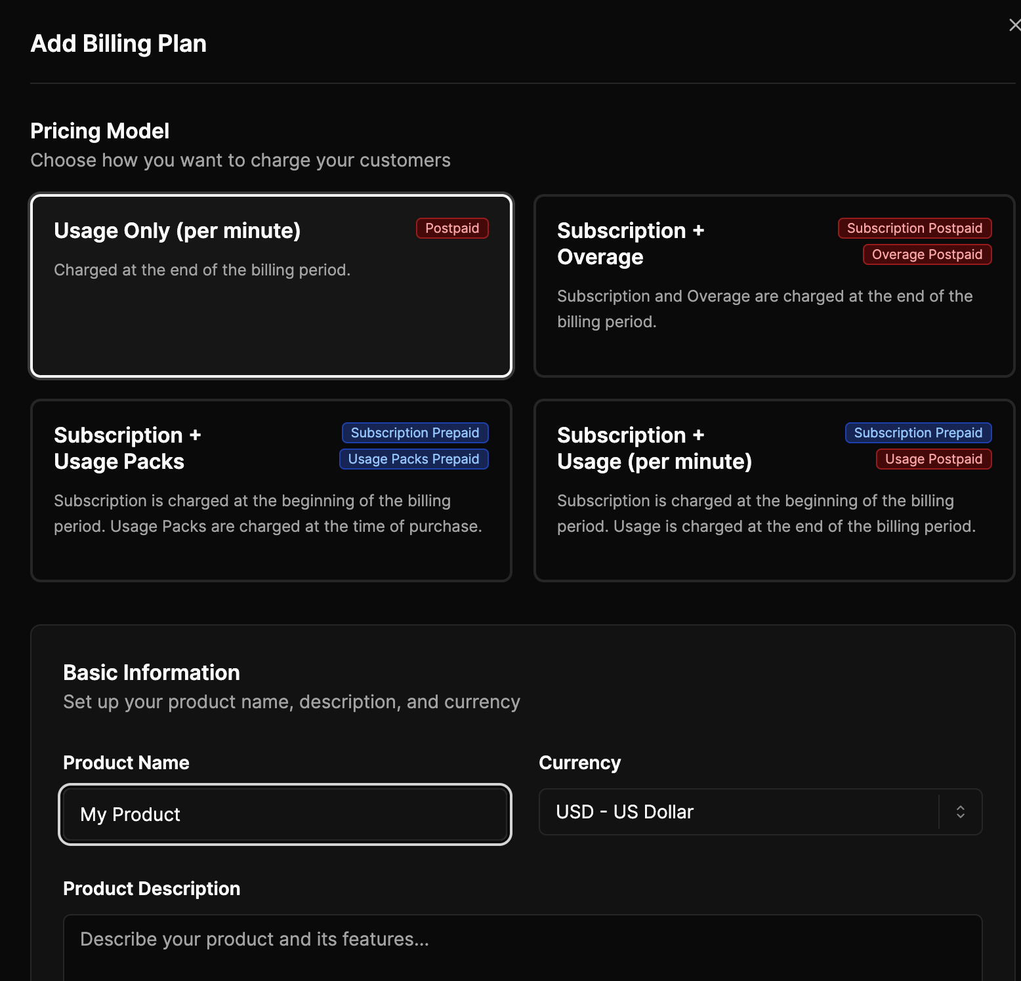
Task: Click the Subscription Postpaid badge
Action: tap(914, 228)
